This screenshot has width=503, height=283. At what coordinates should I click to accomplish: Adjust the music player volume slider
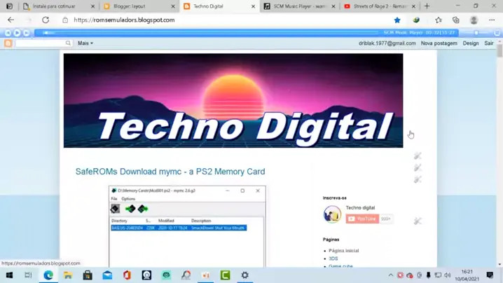[x=476, y=33]
